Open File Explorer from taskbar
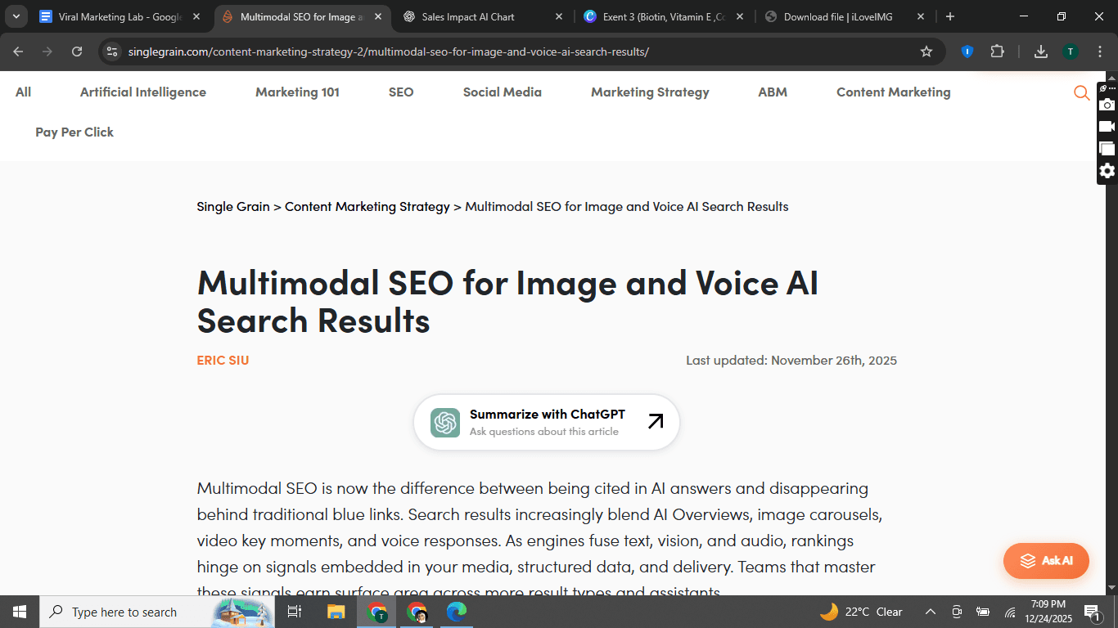This screenshot has width=1118, height=628. tap(336, 612)
